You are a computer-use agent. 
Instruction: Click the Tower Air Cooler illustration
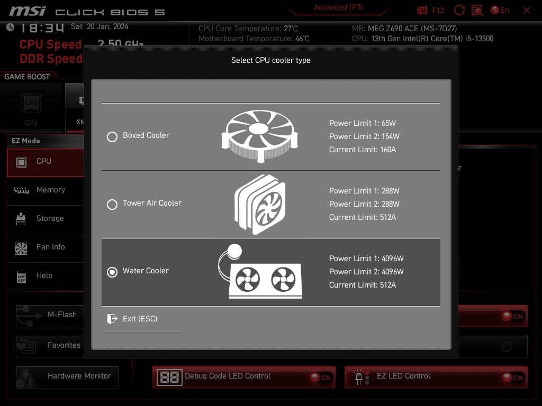pos(260,205)
